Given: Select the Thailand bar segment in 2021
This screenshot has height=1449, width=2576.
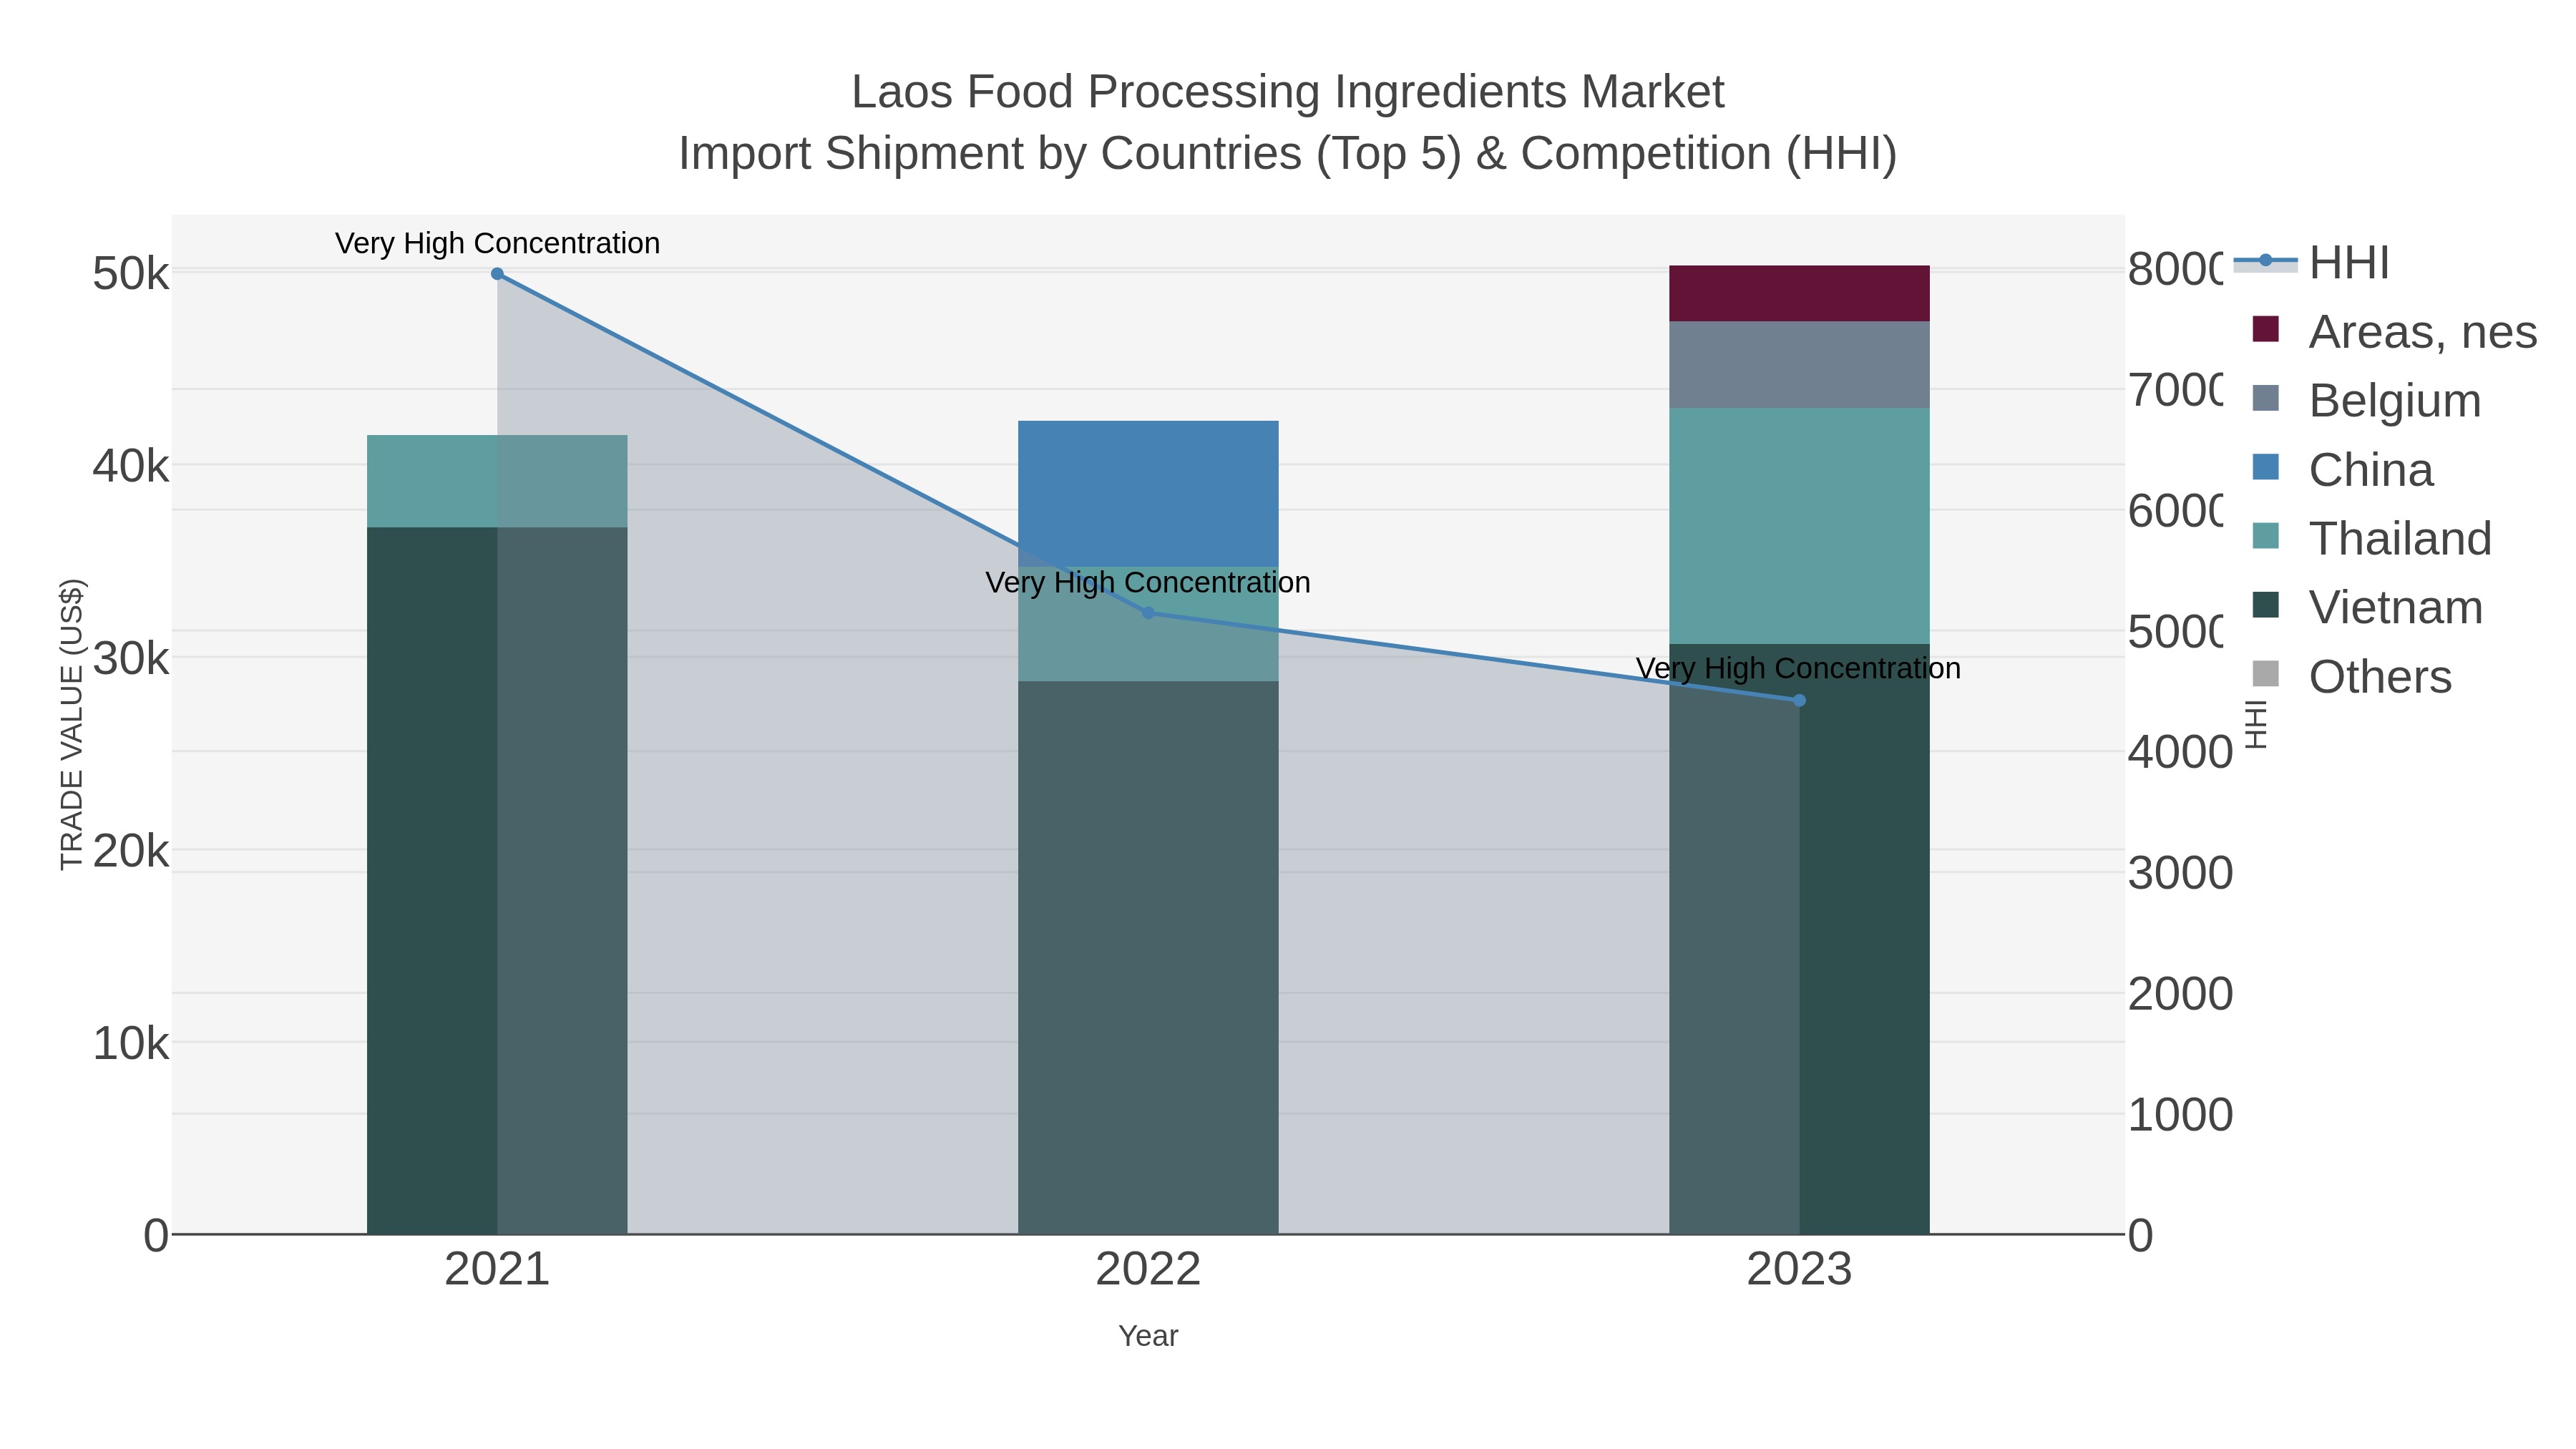Looking at the screenshot, I should (497, 481).
